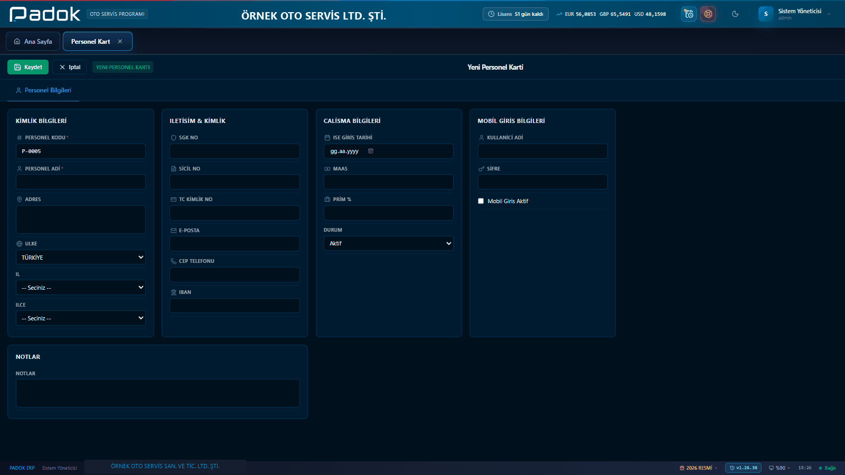Click the Padok logo
Image resolution: width=845 pixels, height=475 pixels.
(45, 14)
